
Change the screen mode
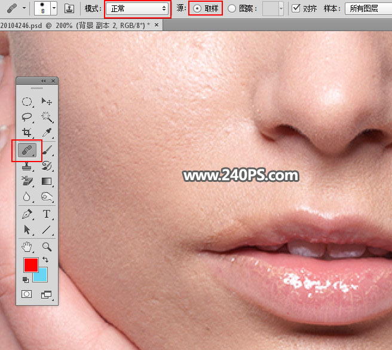(47, 295)
